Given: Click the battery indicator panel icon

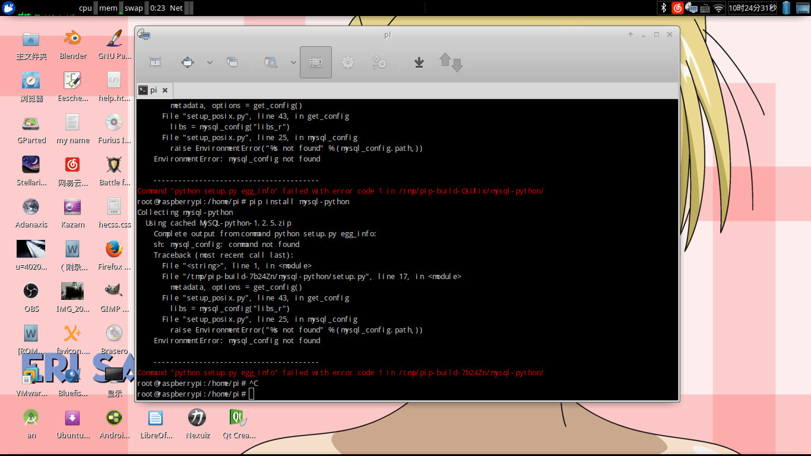Looking at the screenshot, I should pyautogui.click(x=787, y=8).
